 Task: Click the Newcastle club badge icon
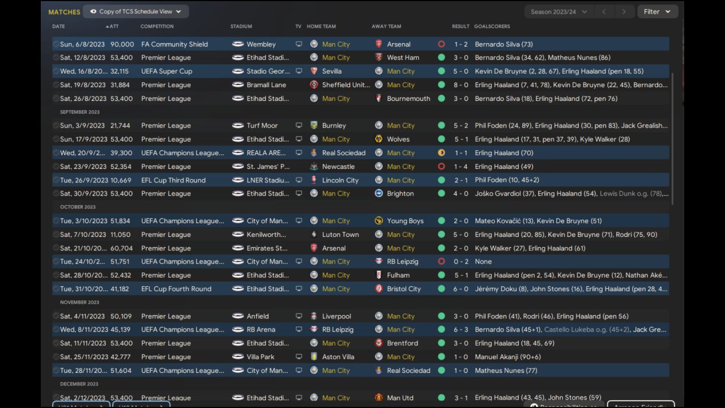coord(314,167)
